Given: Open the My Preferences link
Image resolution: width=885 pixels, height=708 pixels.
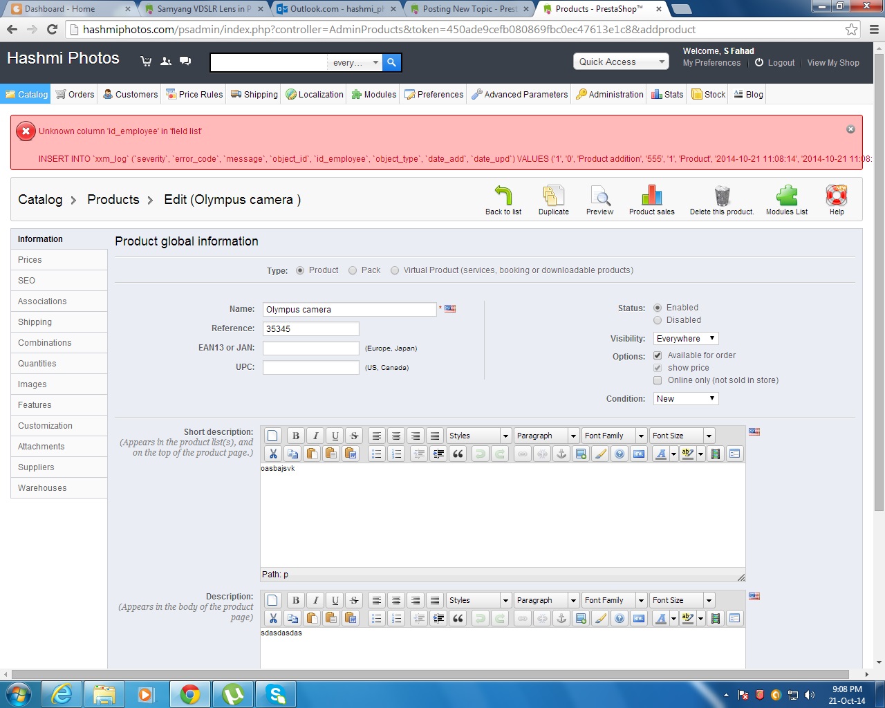Looking at the screenshot, I should click(711, 63).
